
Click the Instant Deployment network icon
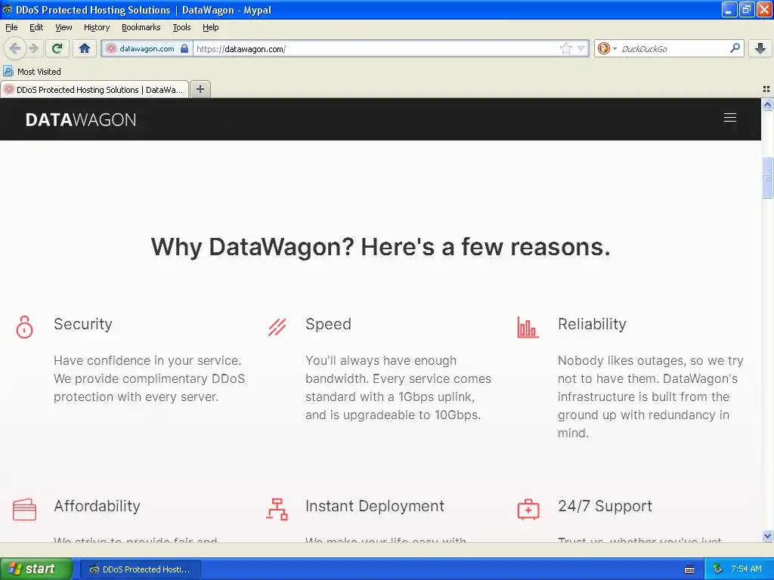pyautogui.click(x=277, y=510)
